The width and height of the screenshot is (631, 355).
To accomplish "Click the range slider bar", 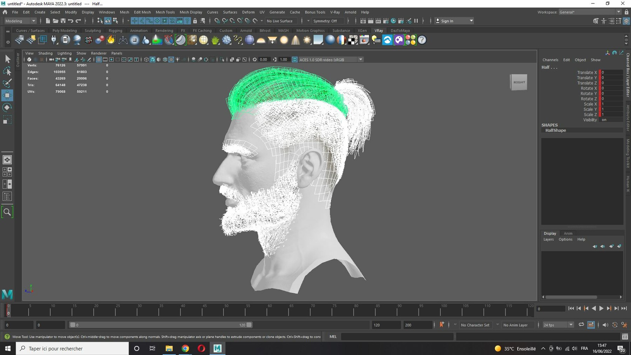I will 161,325.
